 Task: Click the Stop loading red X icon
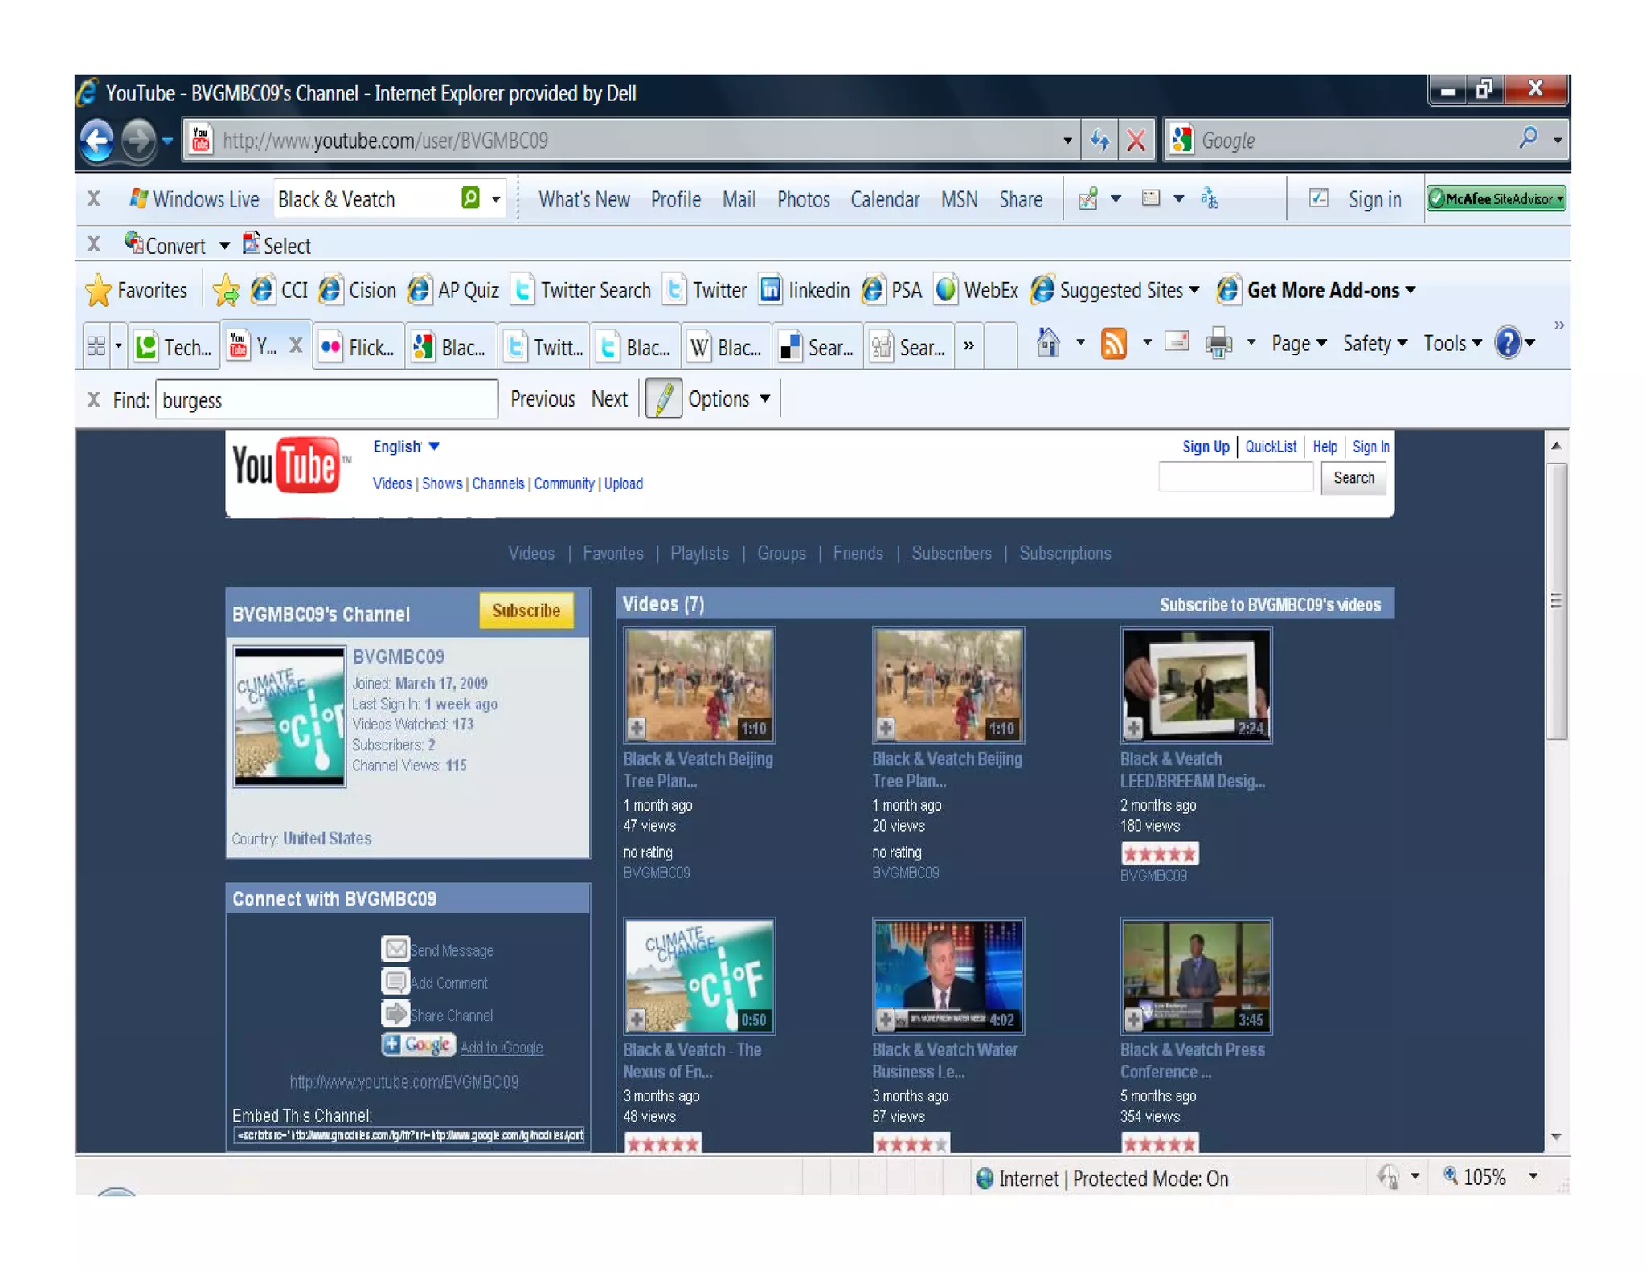click(1136, 141)
